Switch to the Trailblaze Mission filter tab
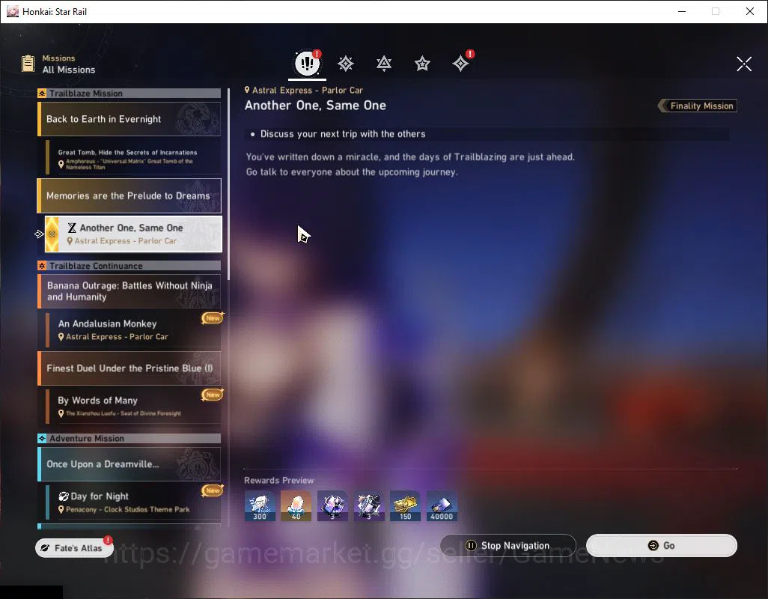 [346, 64]
